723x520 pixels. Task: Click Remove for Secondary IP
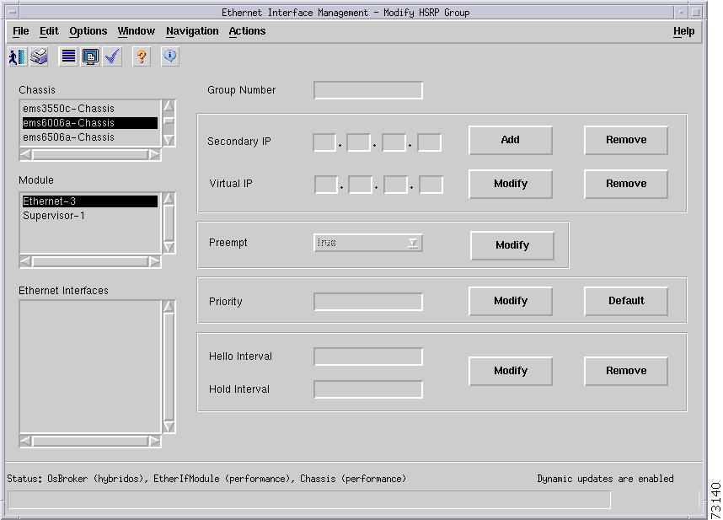pyautogui.click(x=626, y=140)
